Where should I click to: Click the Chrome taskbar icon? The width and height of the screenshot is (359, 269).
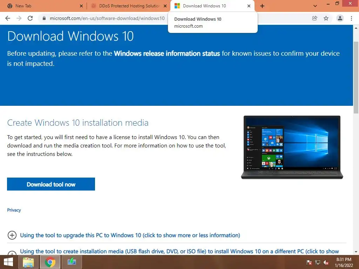click(50, 262)
